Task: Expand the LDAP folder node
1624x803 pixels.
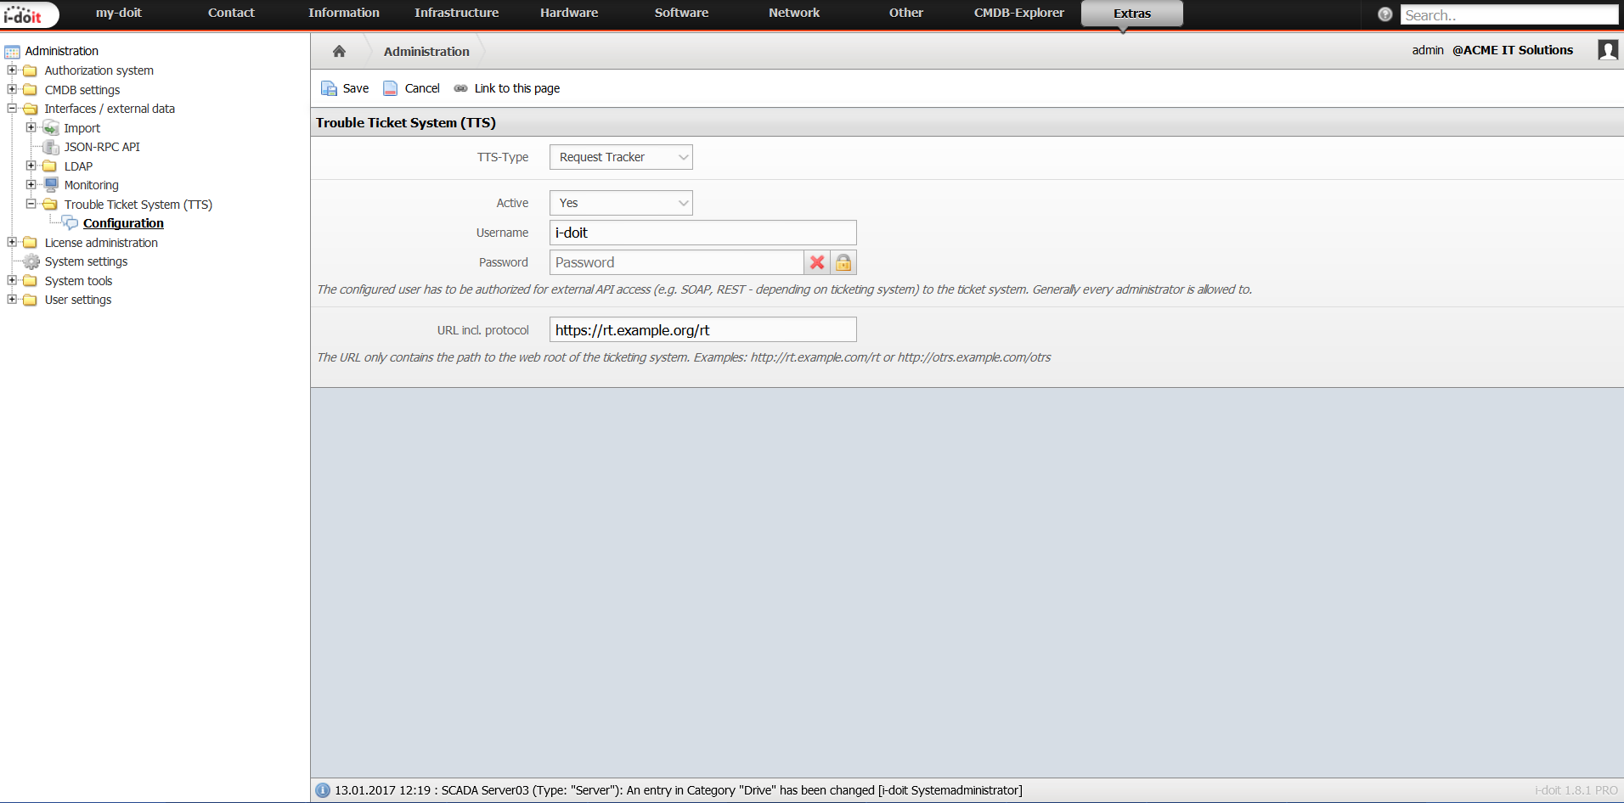Action: [31, 166]
